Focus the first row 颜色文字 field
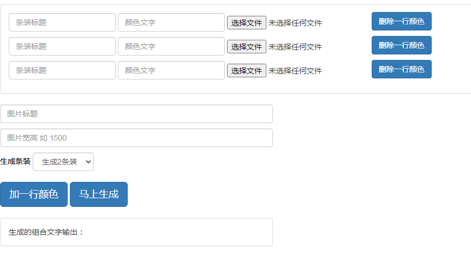This screenshot has height=257, width=471. 171,22
